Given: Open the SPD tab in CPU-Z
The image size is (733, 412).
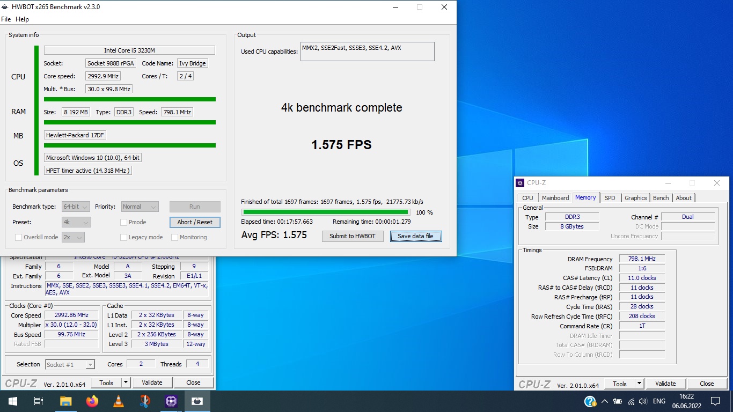Looking at the screenshot, I should click(610, 198).
